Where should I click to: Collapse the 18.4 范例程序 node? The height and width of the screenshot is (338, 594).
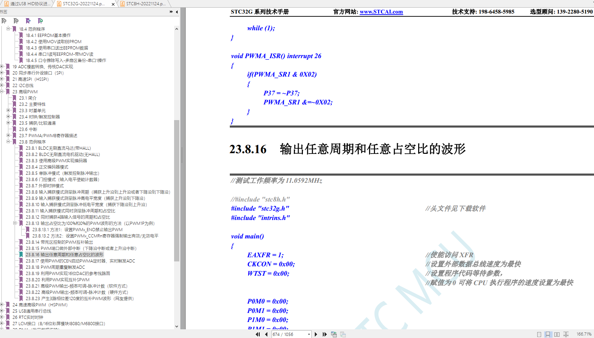tap(8, 29)
